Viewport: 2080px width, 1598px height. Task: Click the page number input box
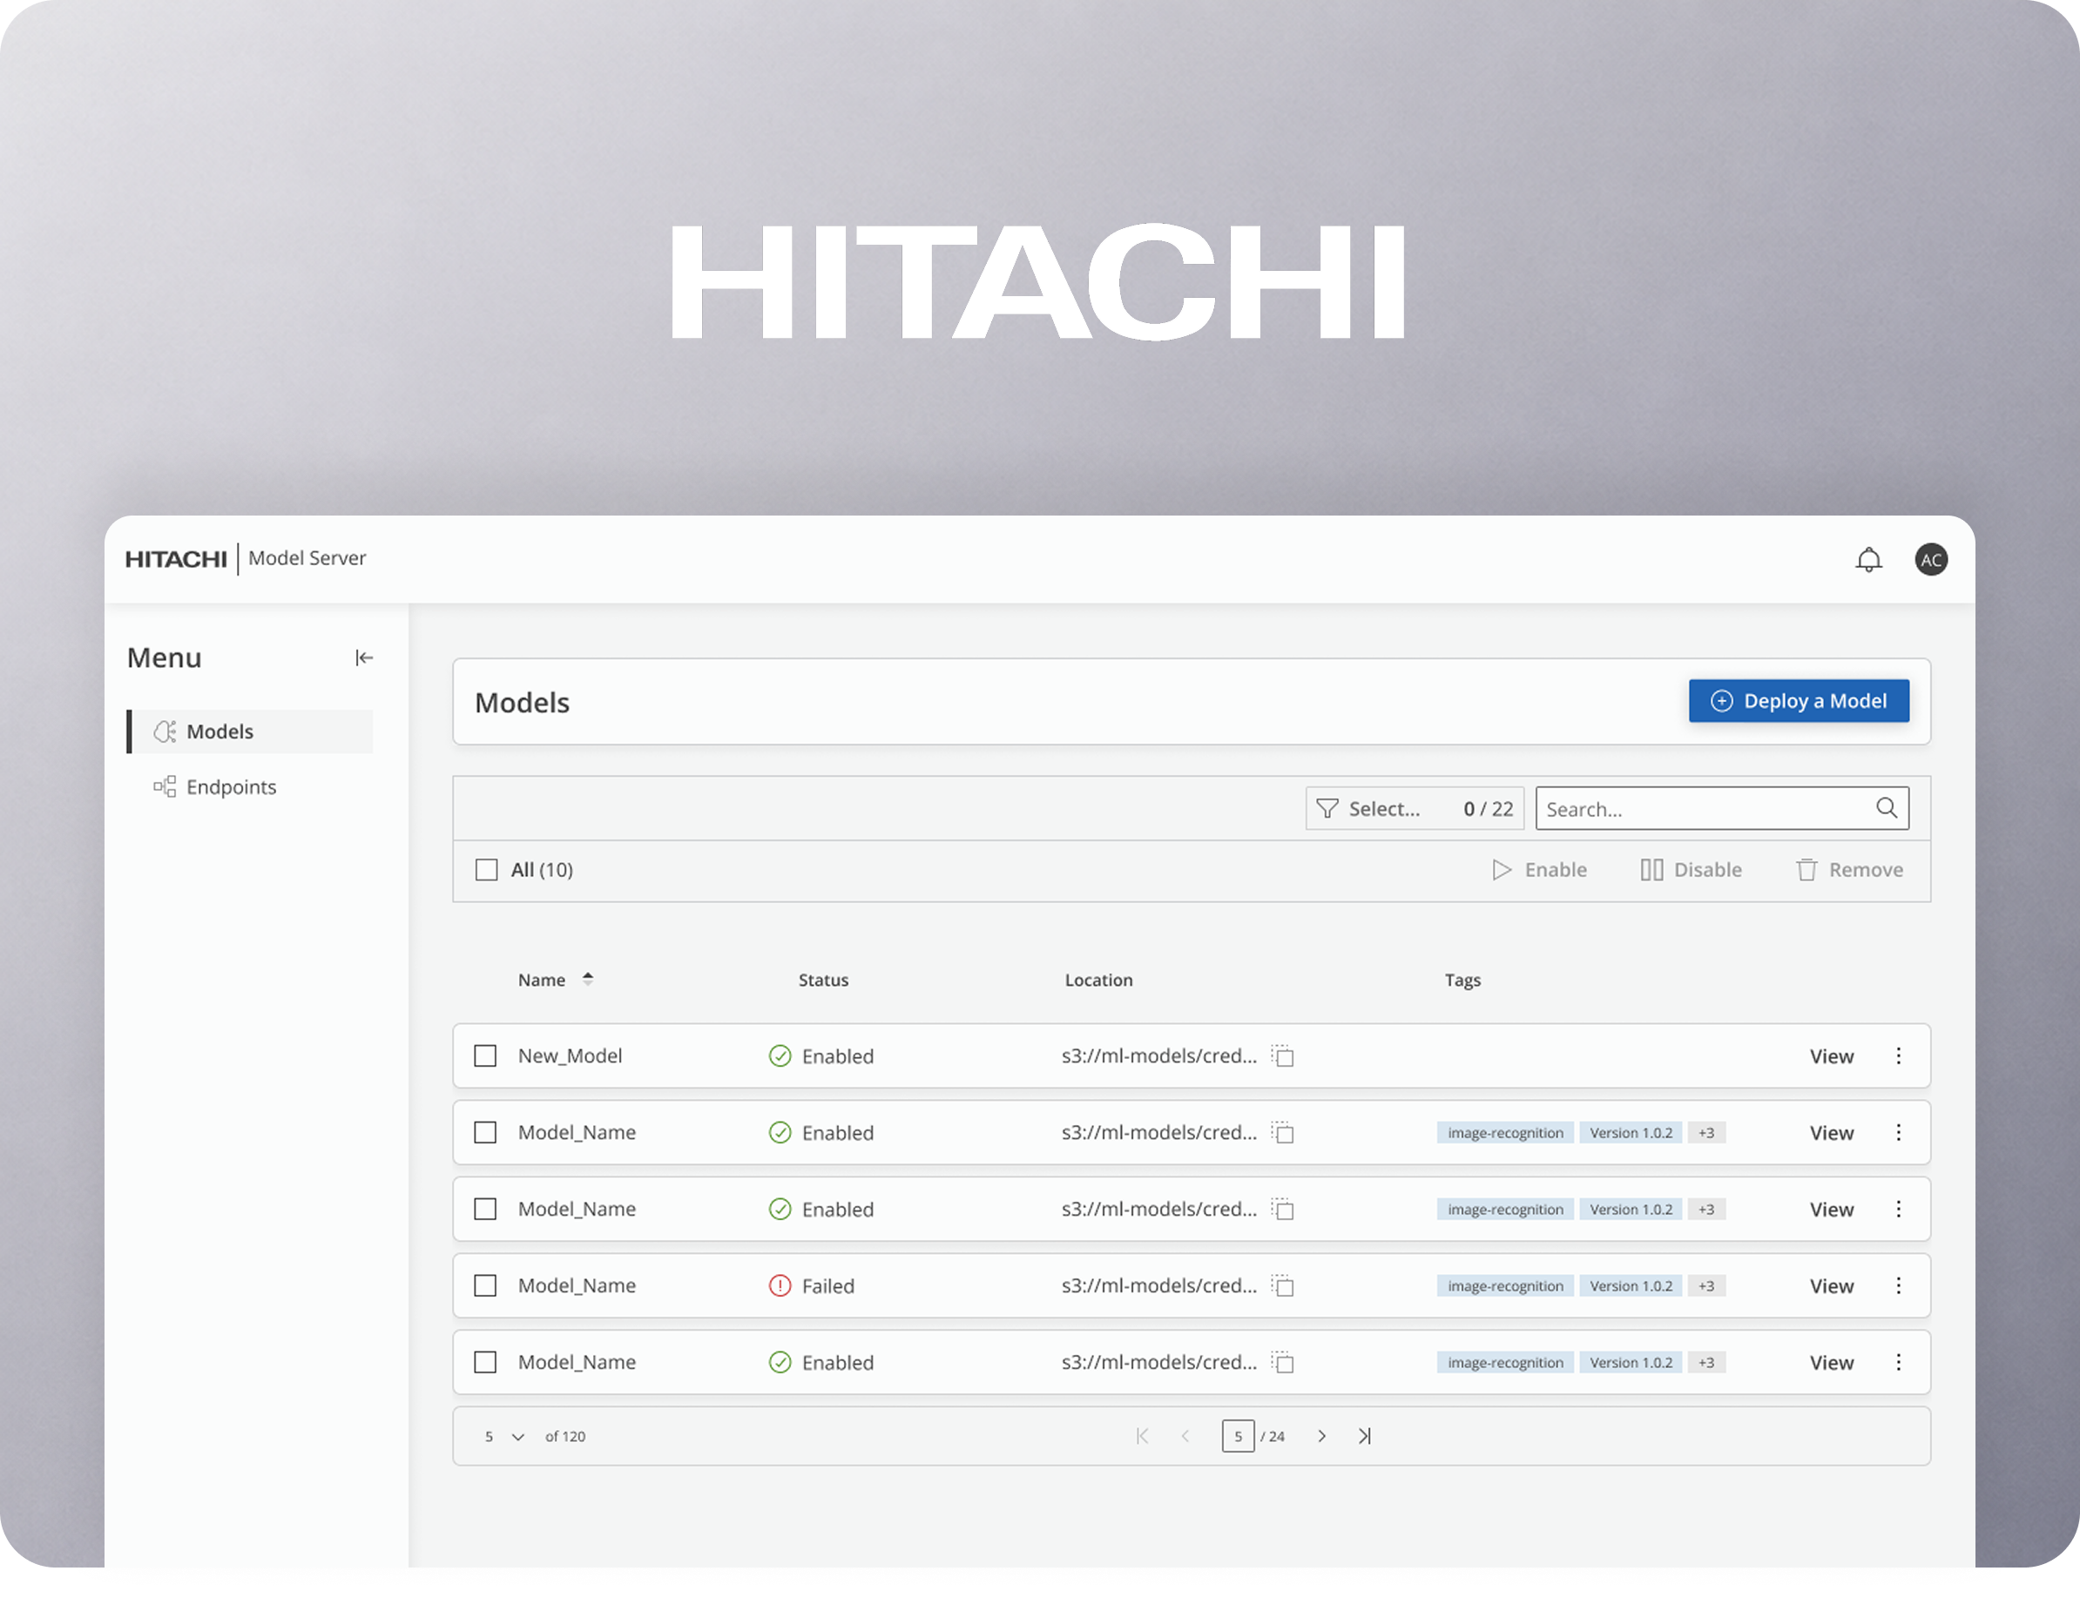coord(1238,1436)
